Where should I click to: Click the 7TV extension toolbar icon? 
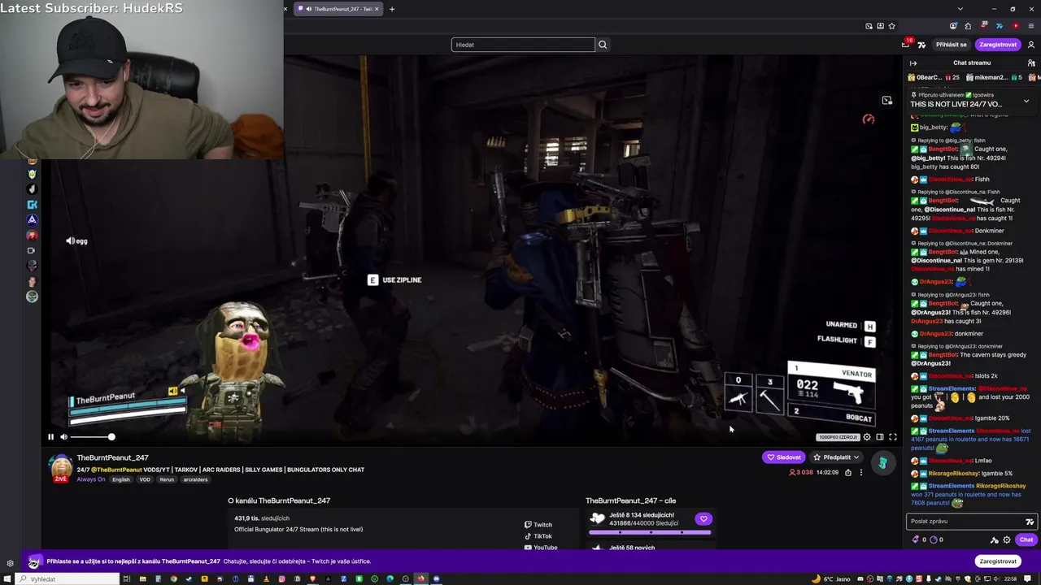(x=1000, y=26)
